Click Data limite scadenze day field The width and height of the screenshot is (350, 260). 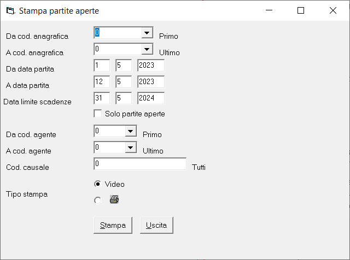pyautogui.click(x=102, y=98)
